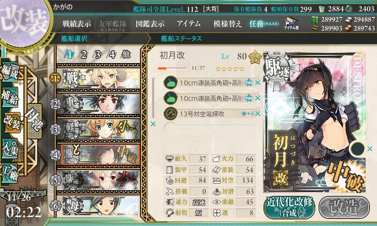Open the アイテム屋 item shop icon
This screenshot has height=226, width=377.
point(291,23)
